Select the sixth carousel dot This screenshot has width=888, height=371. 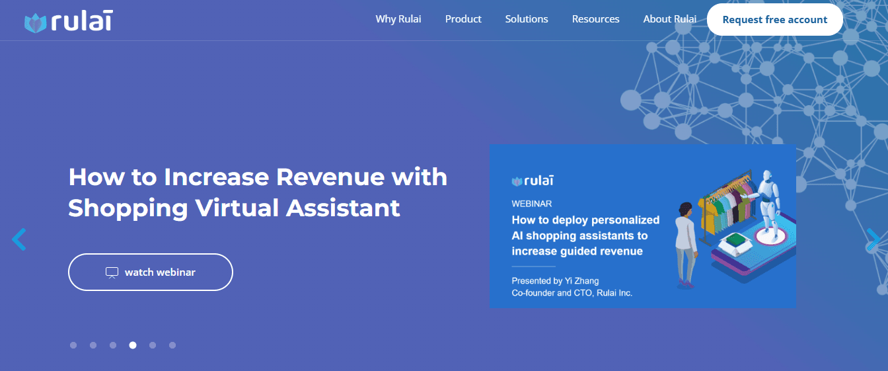(172, 345)
